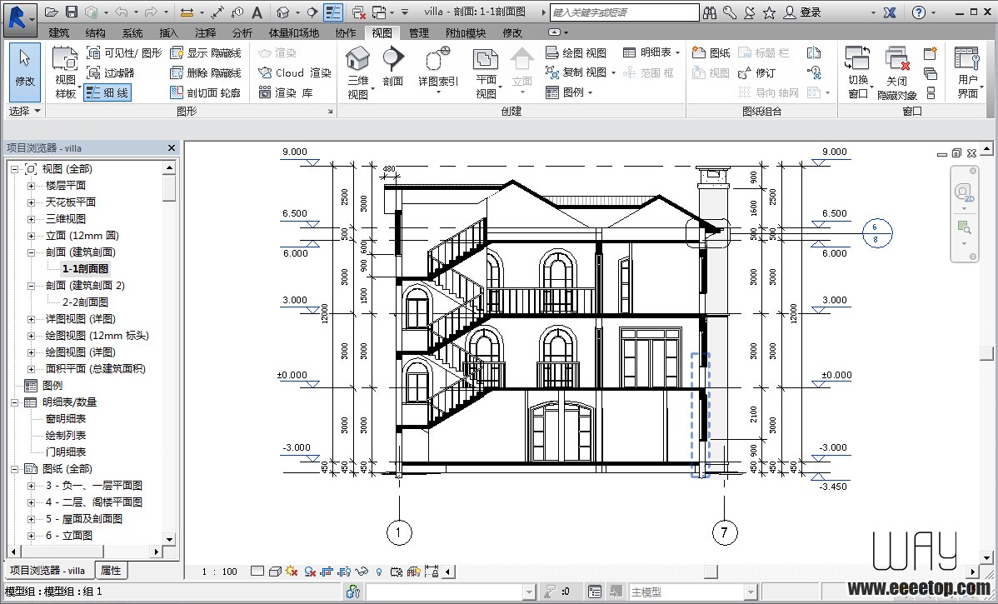Click the detail level icon in view control bar

click(257, 572)
